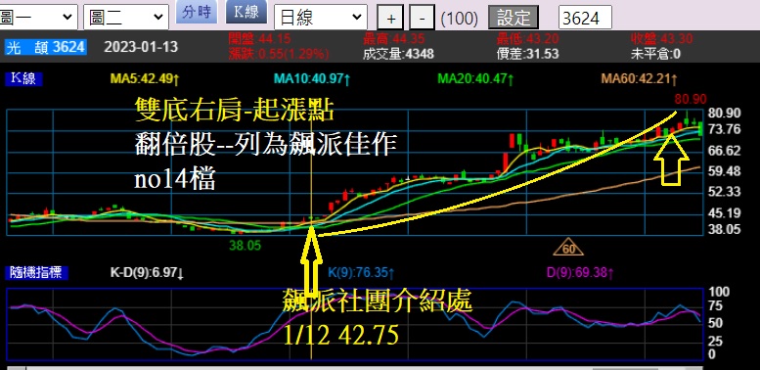The width and height of the screenshot is (760, 370).
Task: Focus the stock code field 3624
Action: (585, 18)
